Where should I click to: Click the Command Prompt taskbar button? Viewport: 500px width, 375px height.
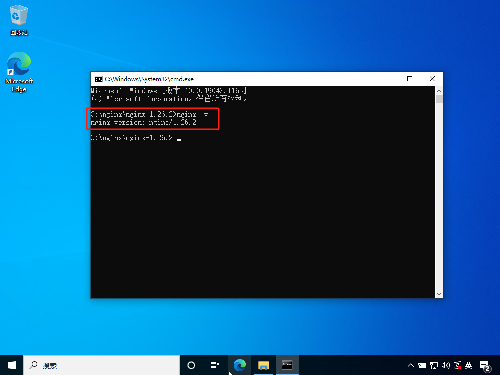click(x=287, y=365)
